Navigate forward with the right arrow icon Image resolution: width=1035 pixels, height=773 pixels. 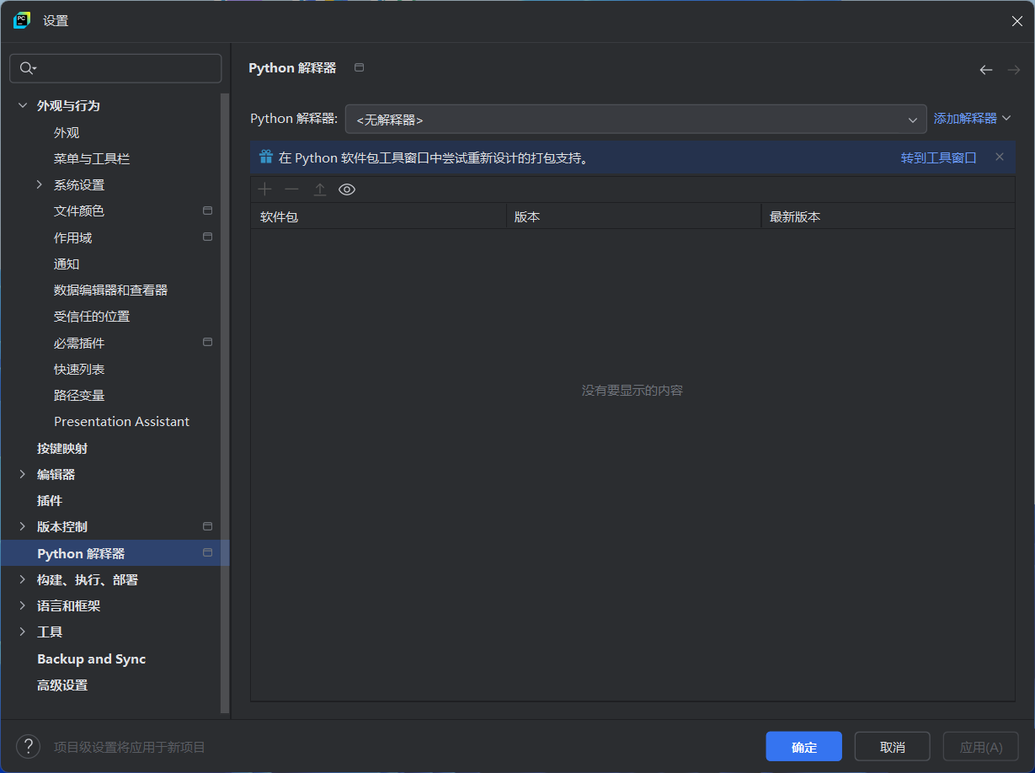[1013, 70]
